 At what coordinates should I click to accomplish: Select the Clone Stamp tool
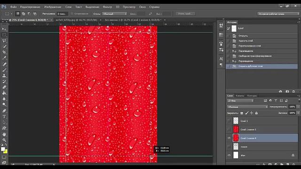pos(4,76)
